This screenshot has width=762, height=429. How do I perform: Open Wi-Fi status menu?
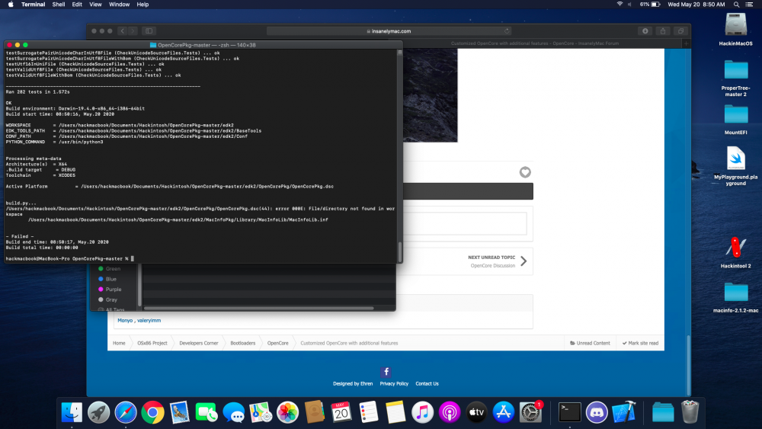click(620, 5)
